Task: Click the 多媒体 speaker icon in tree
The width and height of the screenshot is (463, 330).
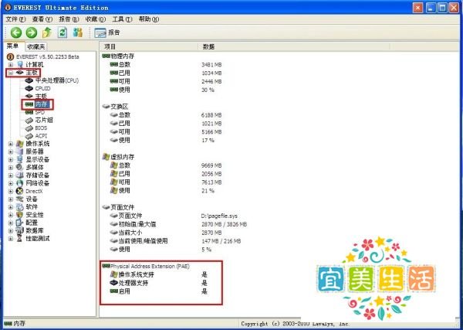Action: click(20, 168)
